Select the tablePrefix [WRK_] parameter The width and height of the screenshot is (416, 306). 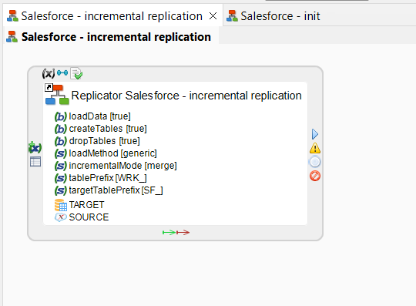(101, 178)
